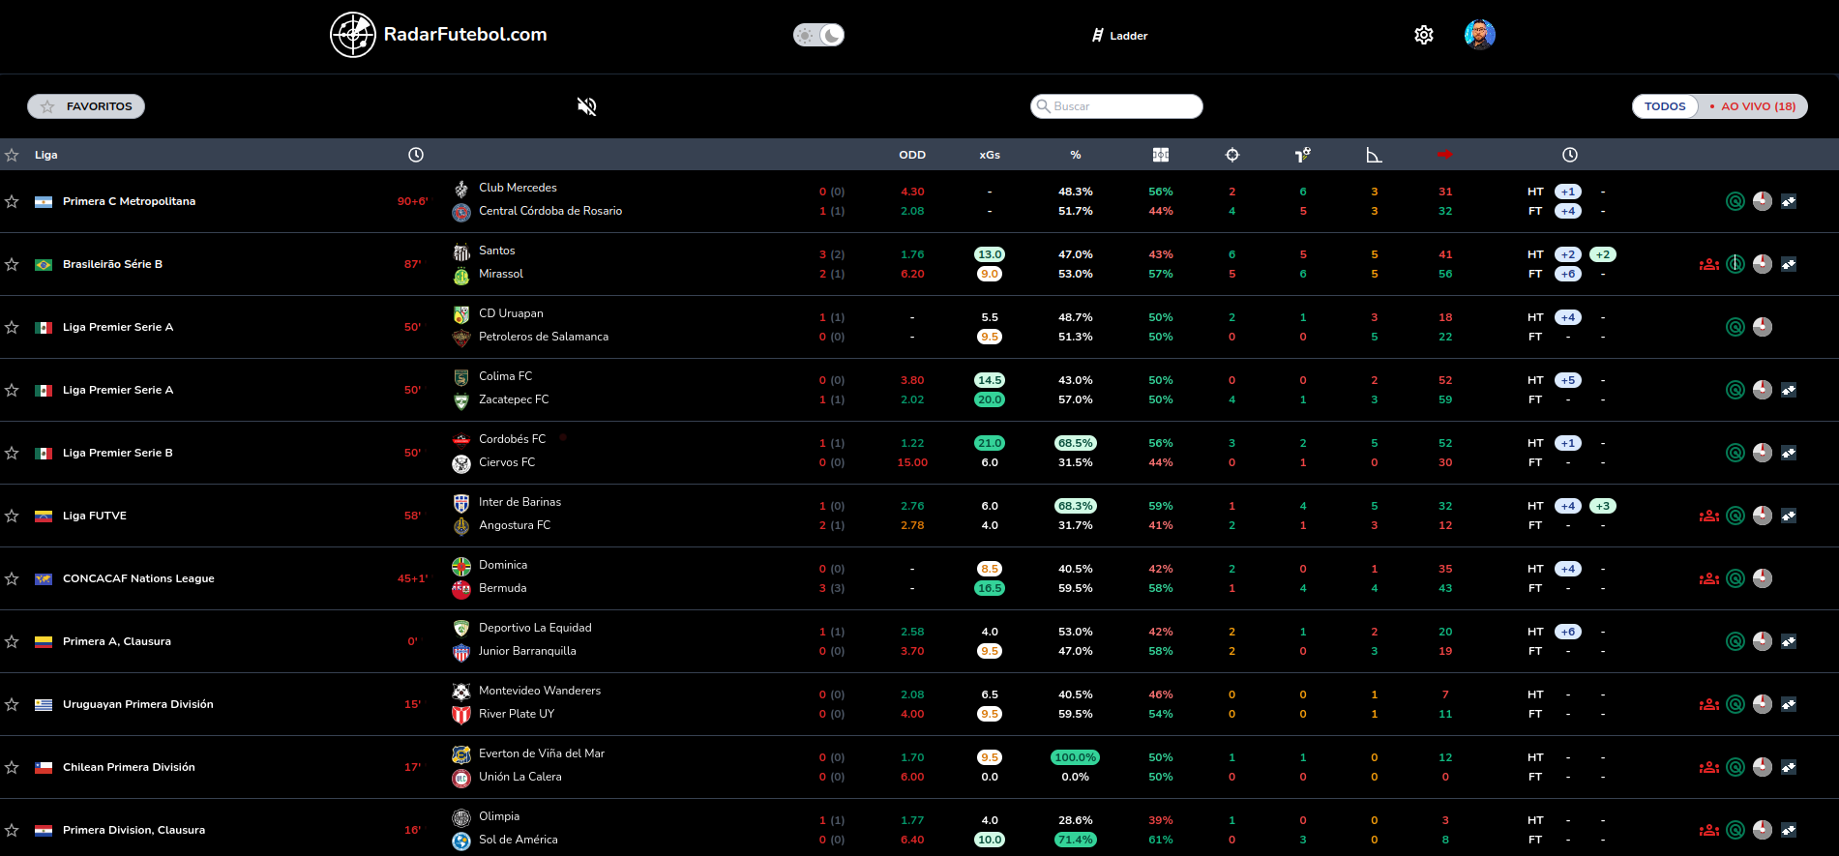Sort by the red attacks arrow header
This screenshot has width=1839, height=856.
(x=1445, y=155)
